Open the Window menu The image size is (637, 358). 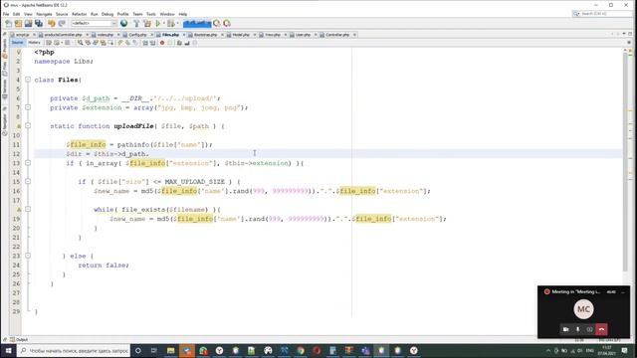(x=167, y=14)
